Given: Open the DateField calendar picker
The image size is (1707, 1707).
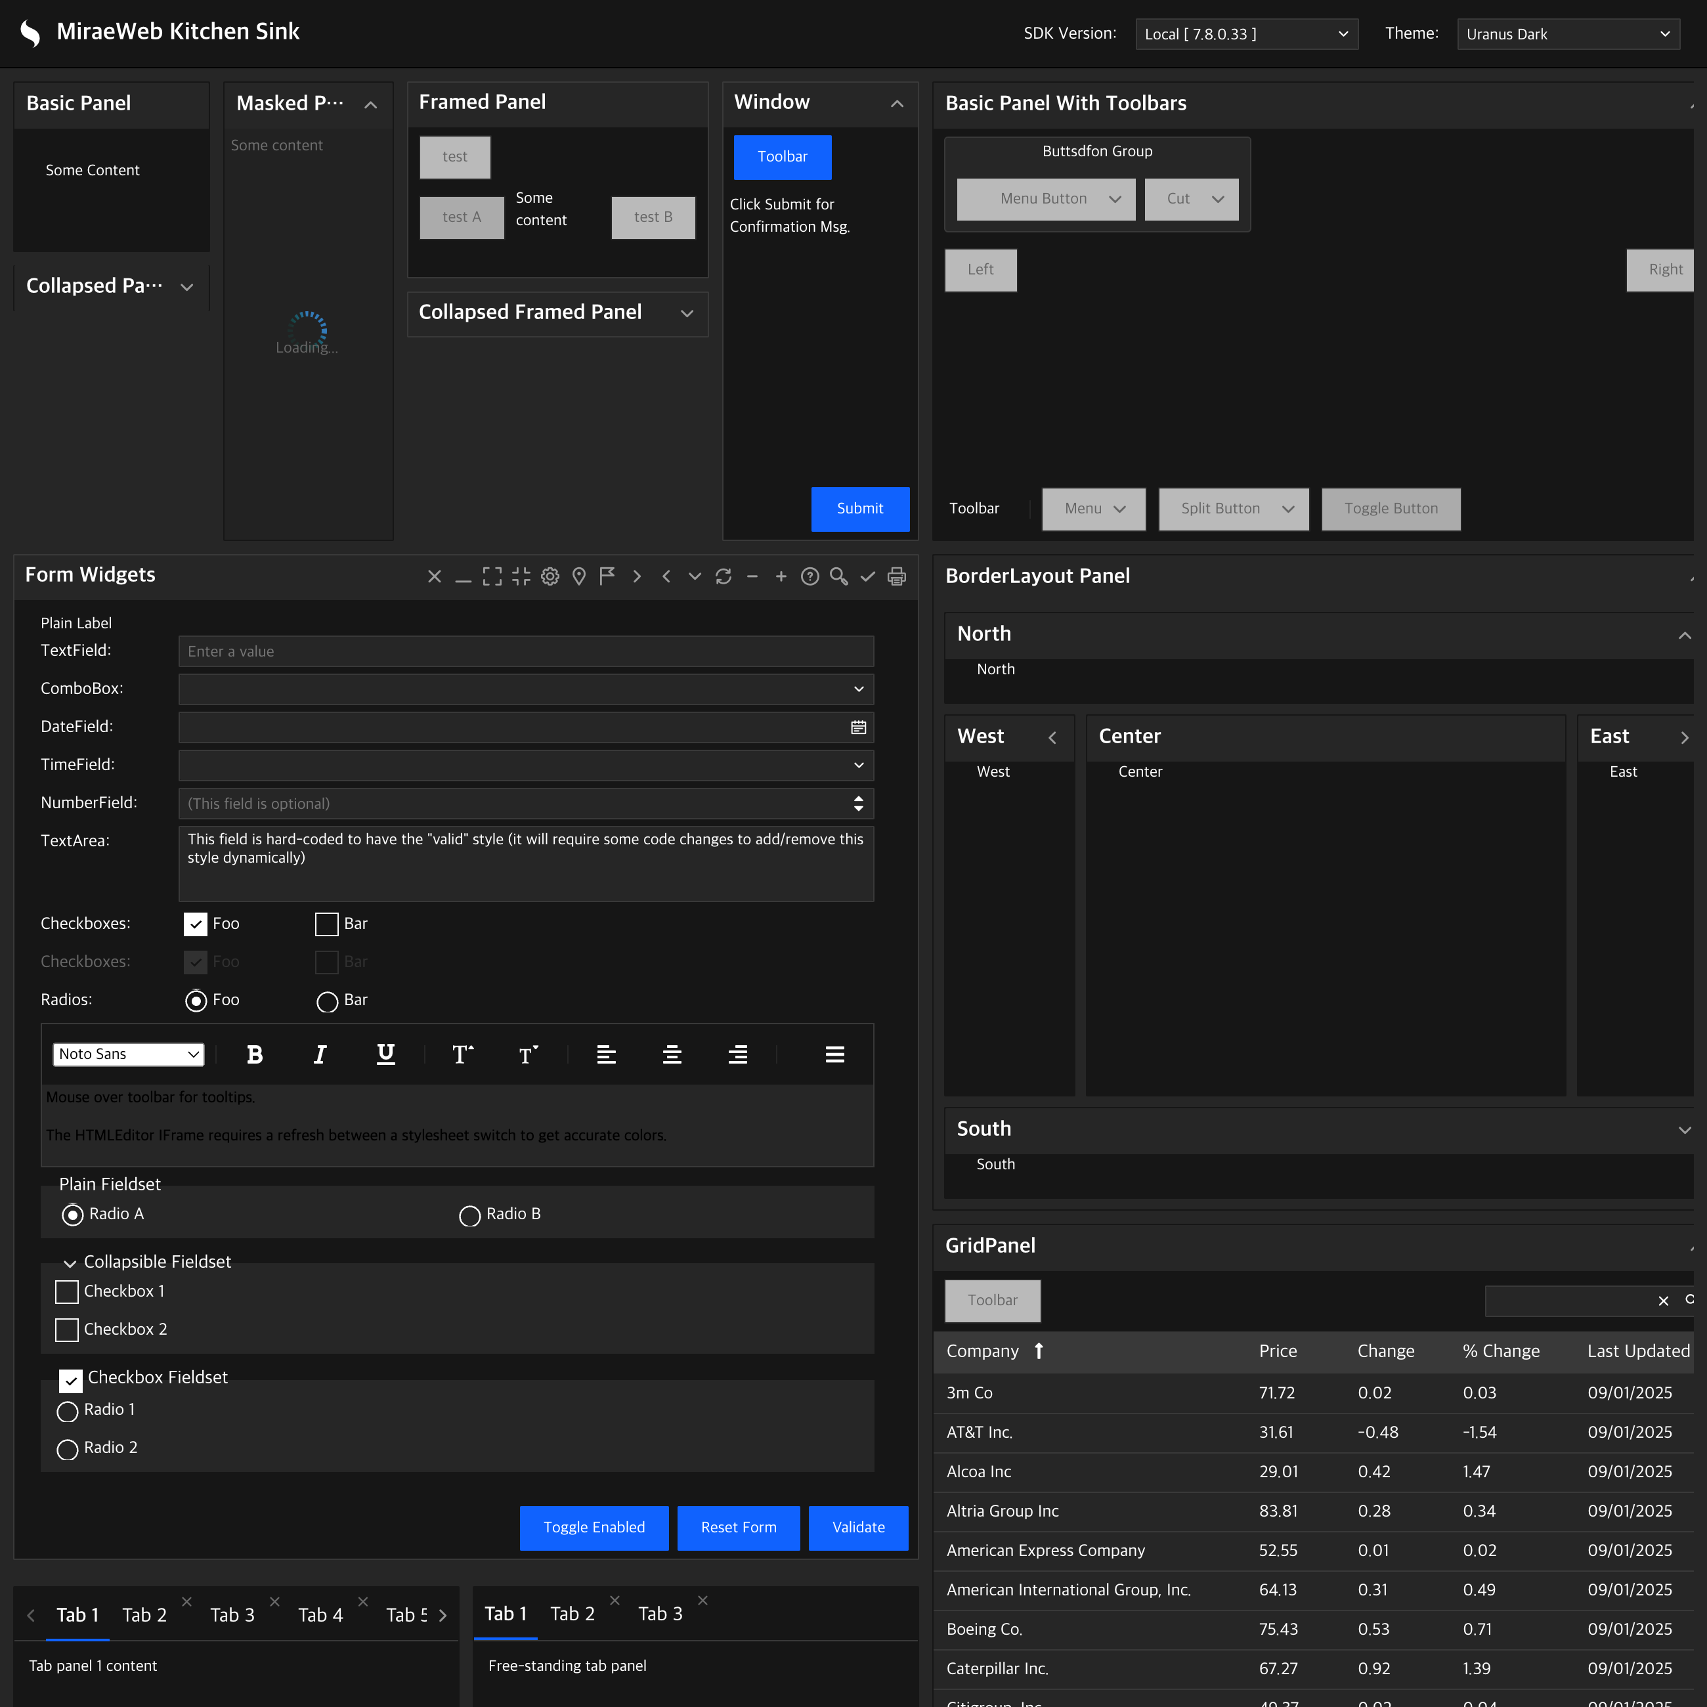Looking at the screenshot, I should (x=858, y=726).
